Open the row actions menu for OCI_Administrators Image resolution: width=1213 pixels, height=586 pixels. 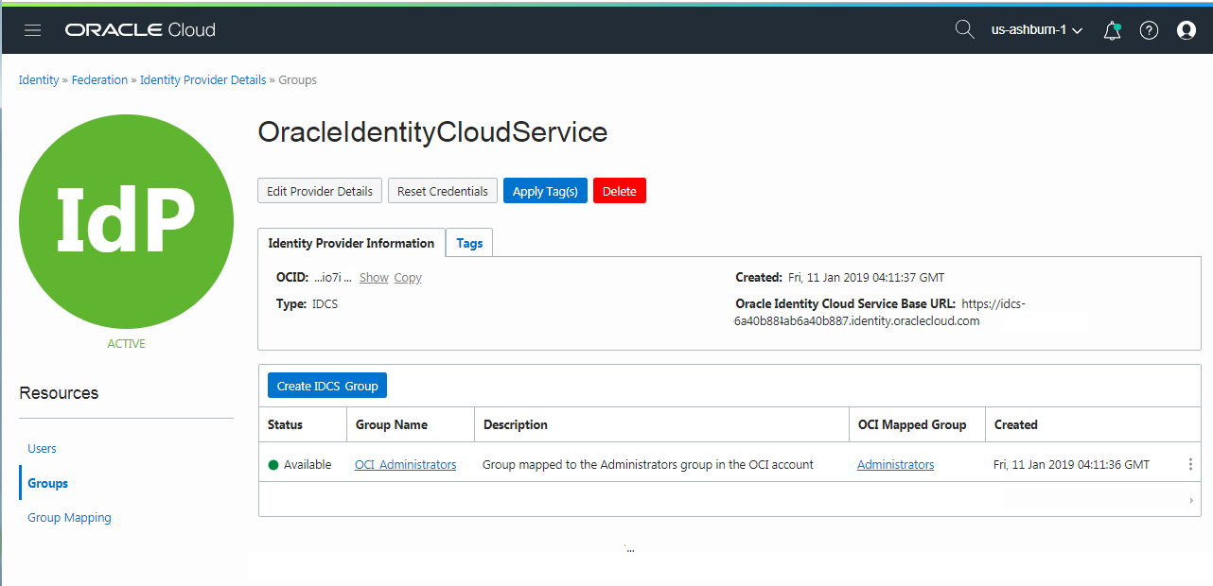(x=1190, y=464)
